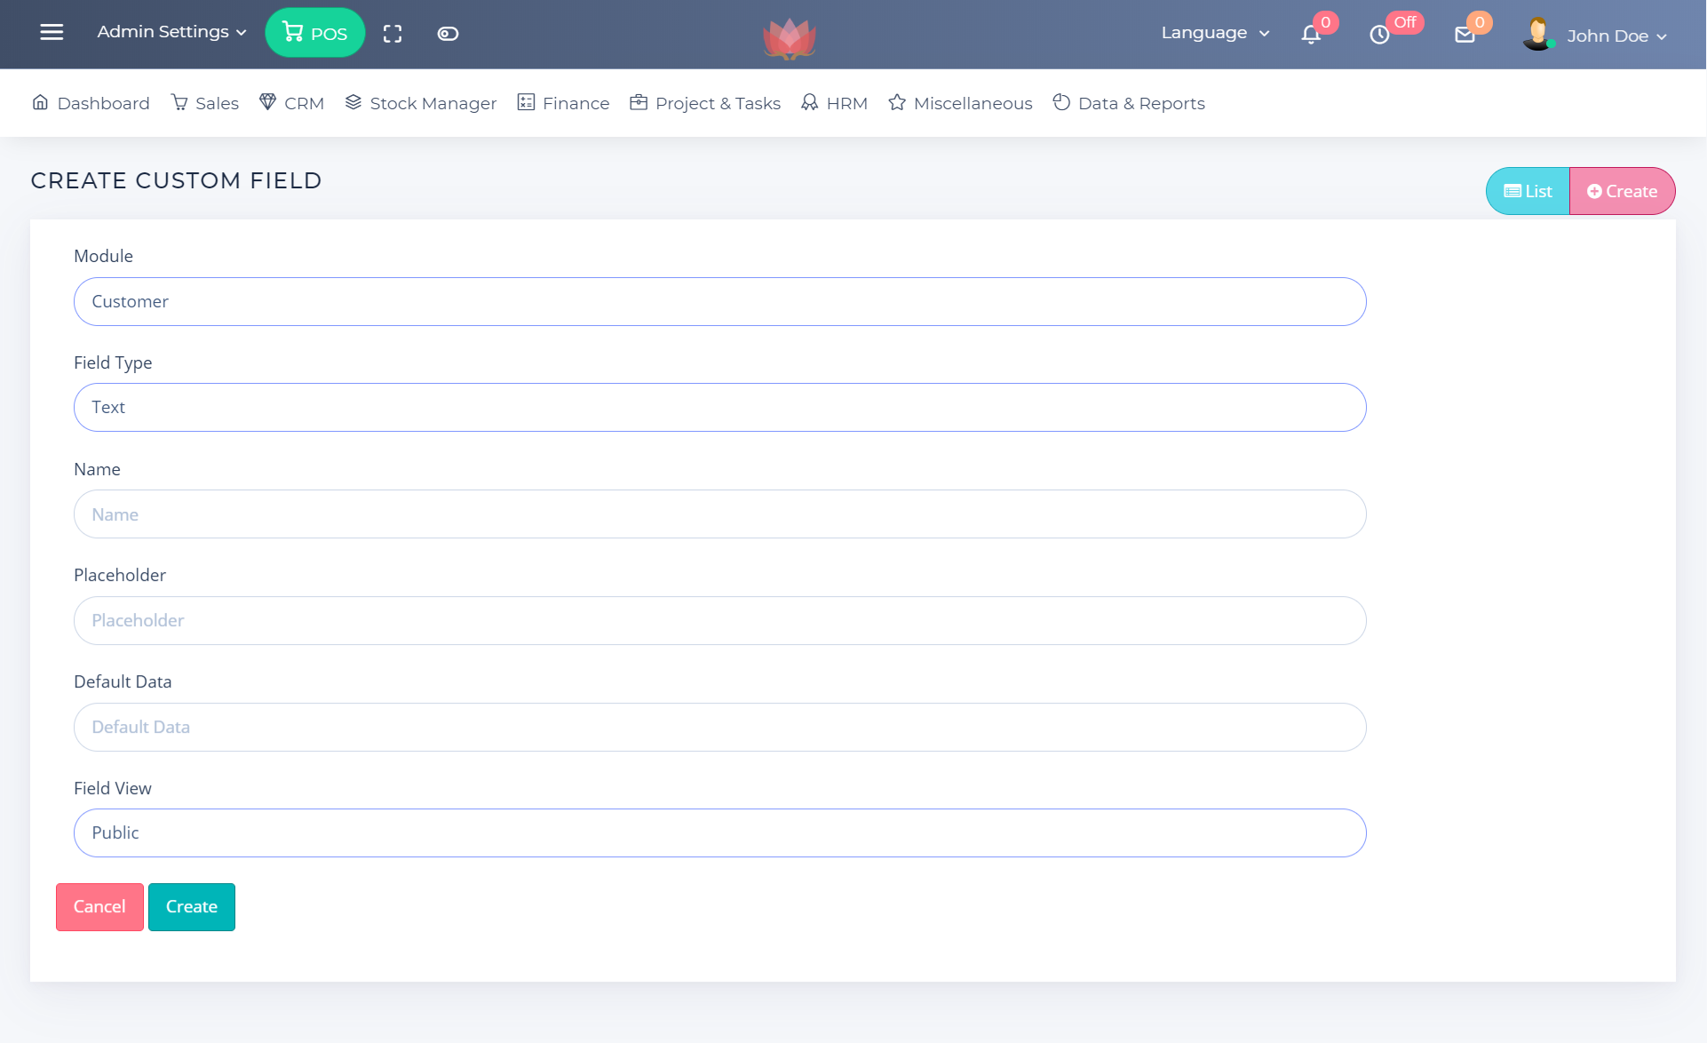Viewport: 1707px width, 1043px height.
Task: Click the lotus logo in header
Action: (x=790, y=38)
